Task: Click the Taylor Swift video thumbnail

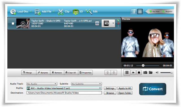Action: click(x=23, y=23)
